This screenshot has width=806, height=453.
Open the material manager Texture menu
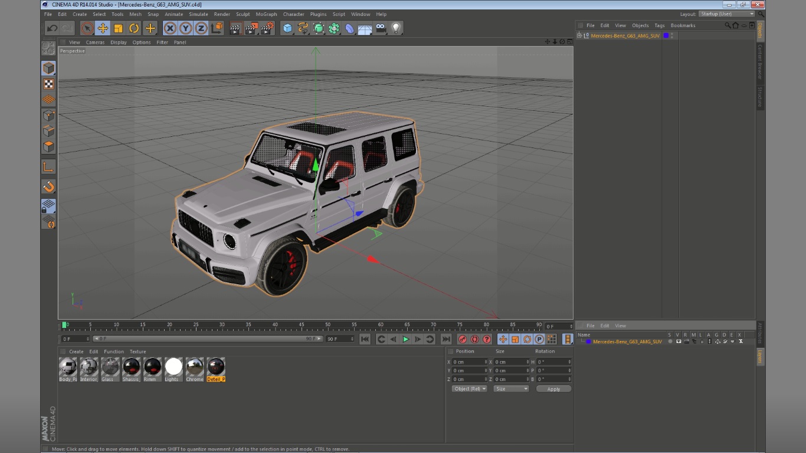coord(137,352)
